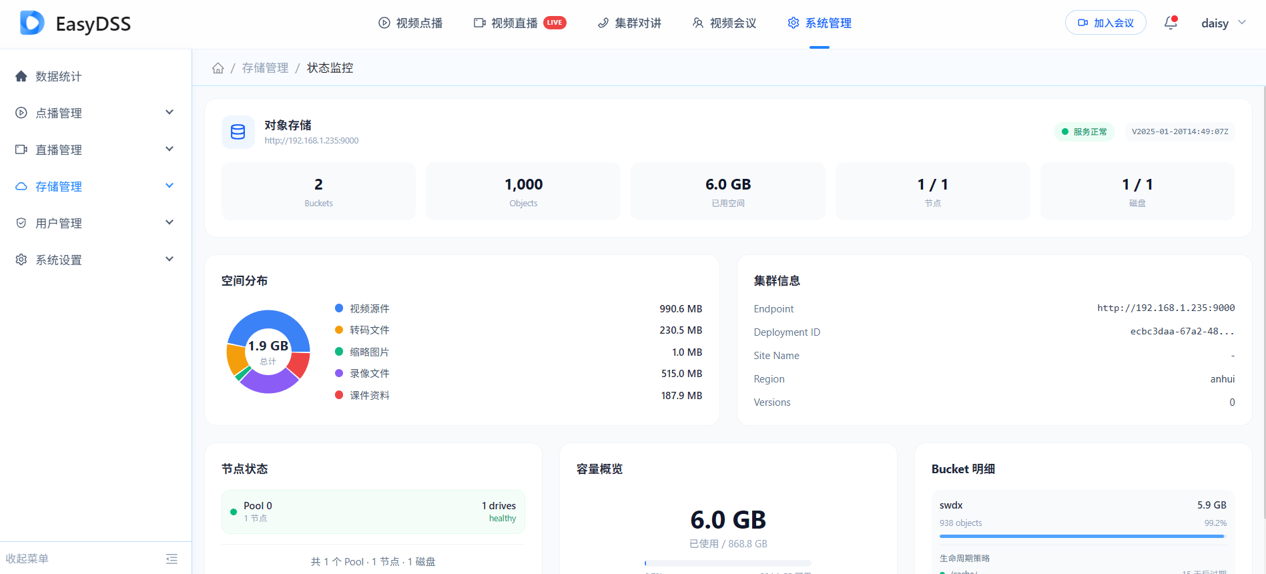Click the purple 录像文件 legend dot
This screenshot has width=1266, height=574.
tap(339, 373)
